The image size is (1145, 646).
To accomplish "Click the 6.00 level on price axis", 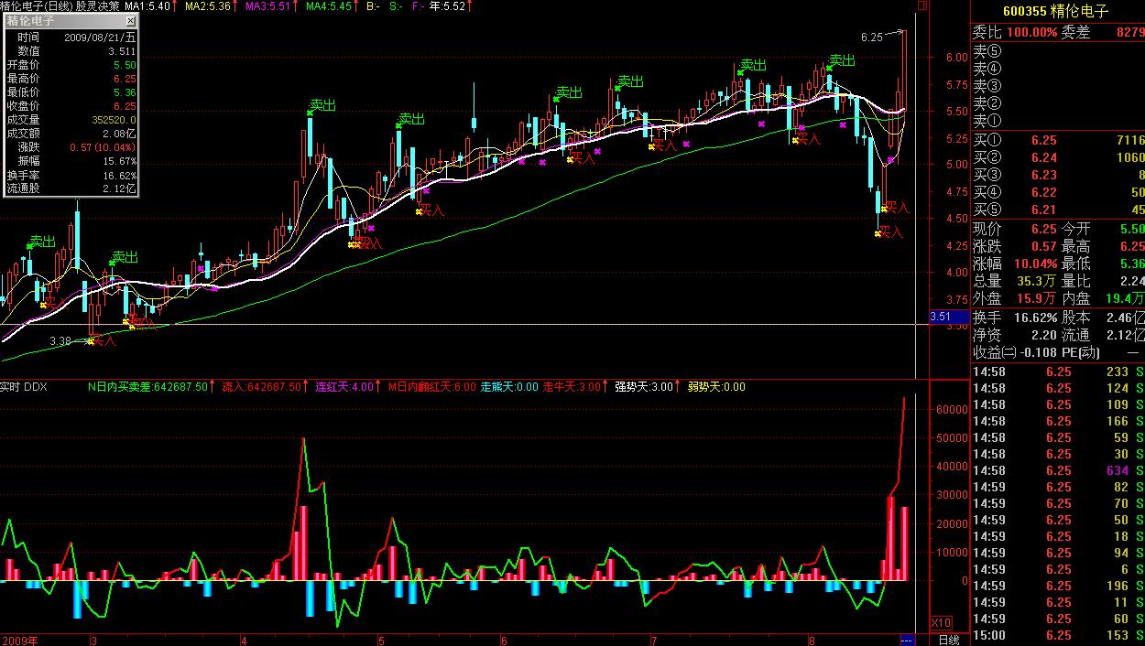I will (x=957, y=57).
